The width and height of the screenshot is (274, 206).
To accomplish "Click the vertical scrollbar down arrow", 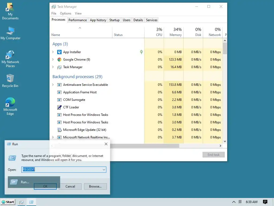I will tap(225, 141).
